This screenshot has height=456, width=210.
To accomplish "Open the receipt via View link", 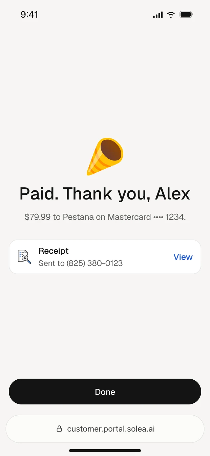I will (183, 257).
